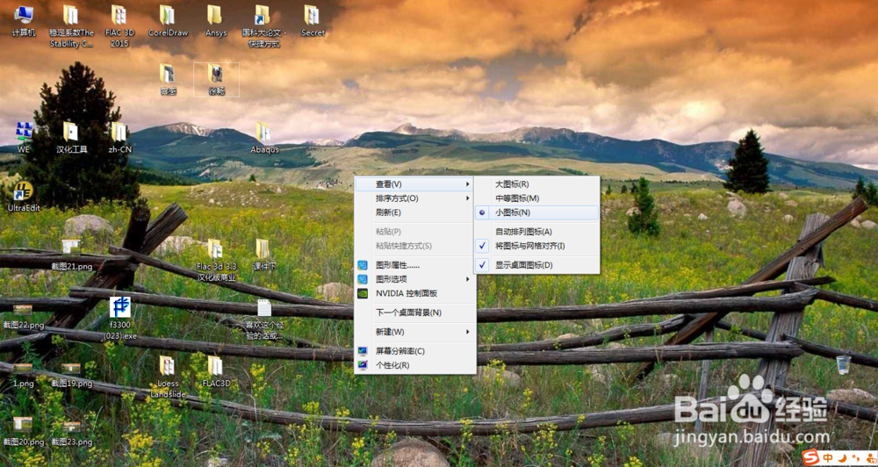Viewport: 878px width, 467px height.
Task: Toggle punctuation mode in Sogou bar
Action: tap(855, 458)
